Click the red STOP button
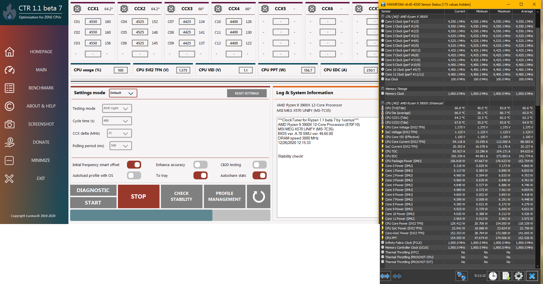The height and width of the screenshot is (284, 543). pos(139,197)
